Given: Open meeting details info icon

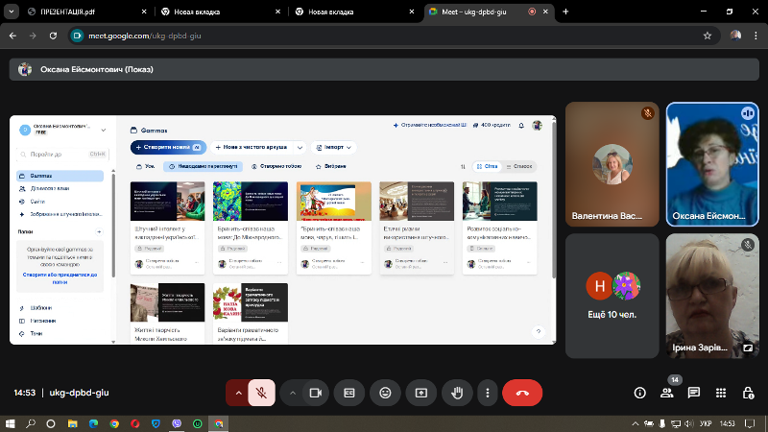Looking at the screenshot, I should pyautogui.click(x=639, y=393).
